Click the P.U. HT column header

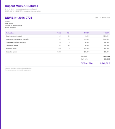87,33
